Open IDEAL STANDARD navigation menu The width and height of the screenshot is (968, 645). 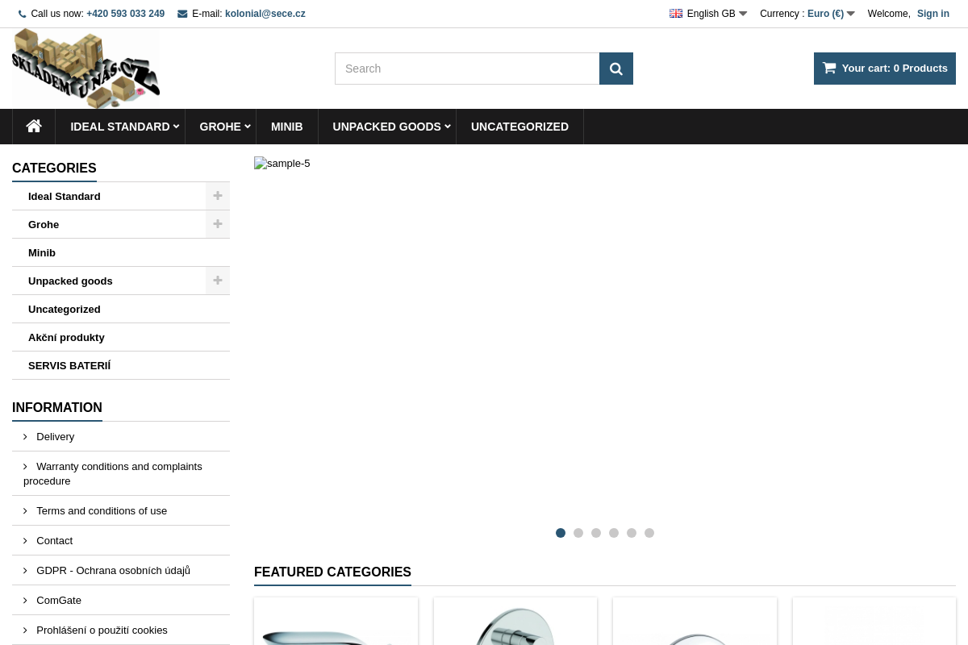120,127
